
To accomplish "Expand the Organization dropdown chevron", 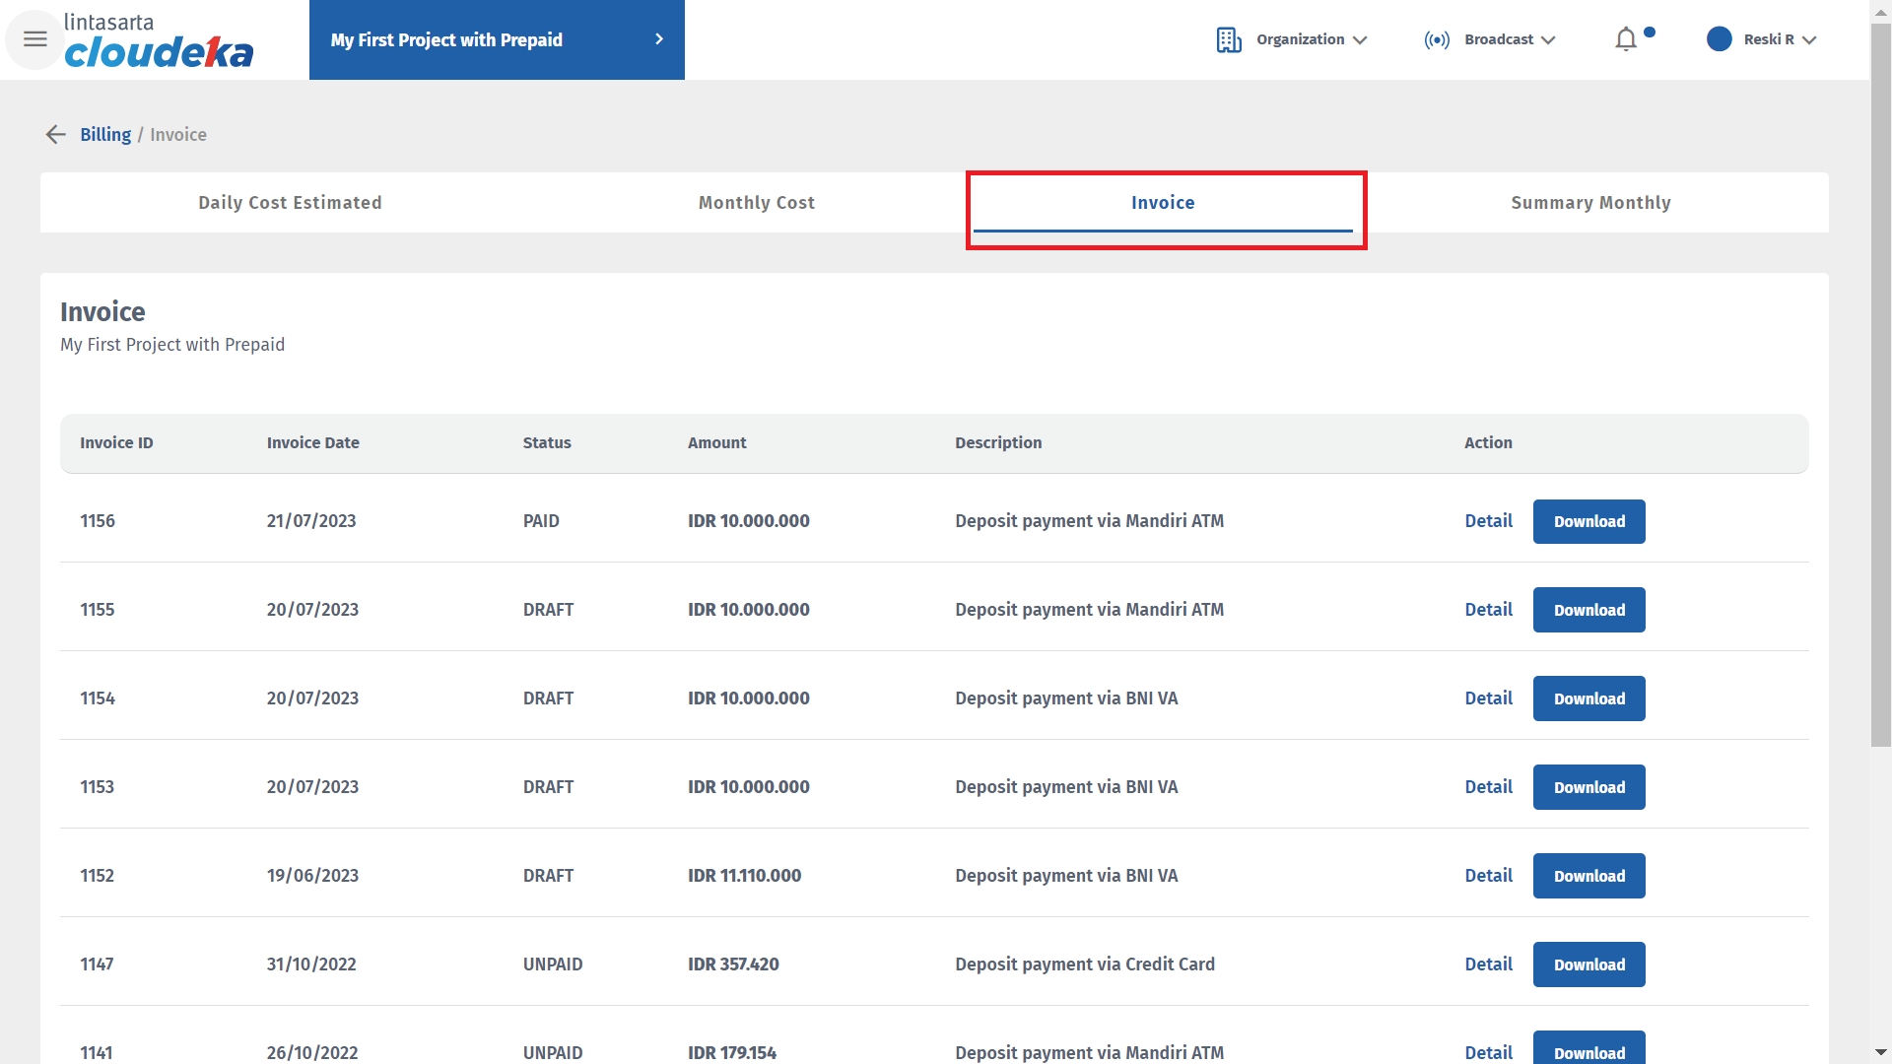I will click(x=1360, y=40).
